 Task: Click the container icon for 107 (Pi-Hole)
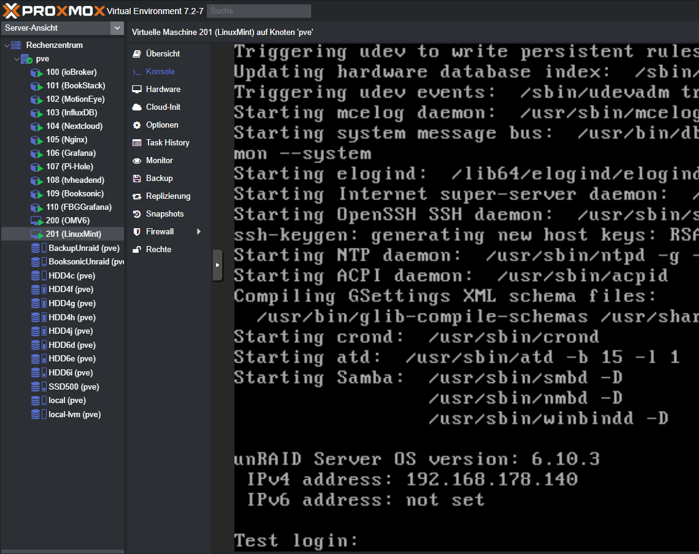pos(37,167)
